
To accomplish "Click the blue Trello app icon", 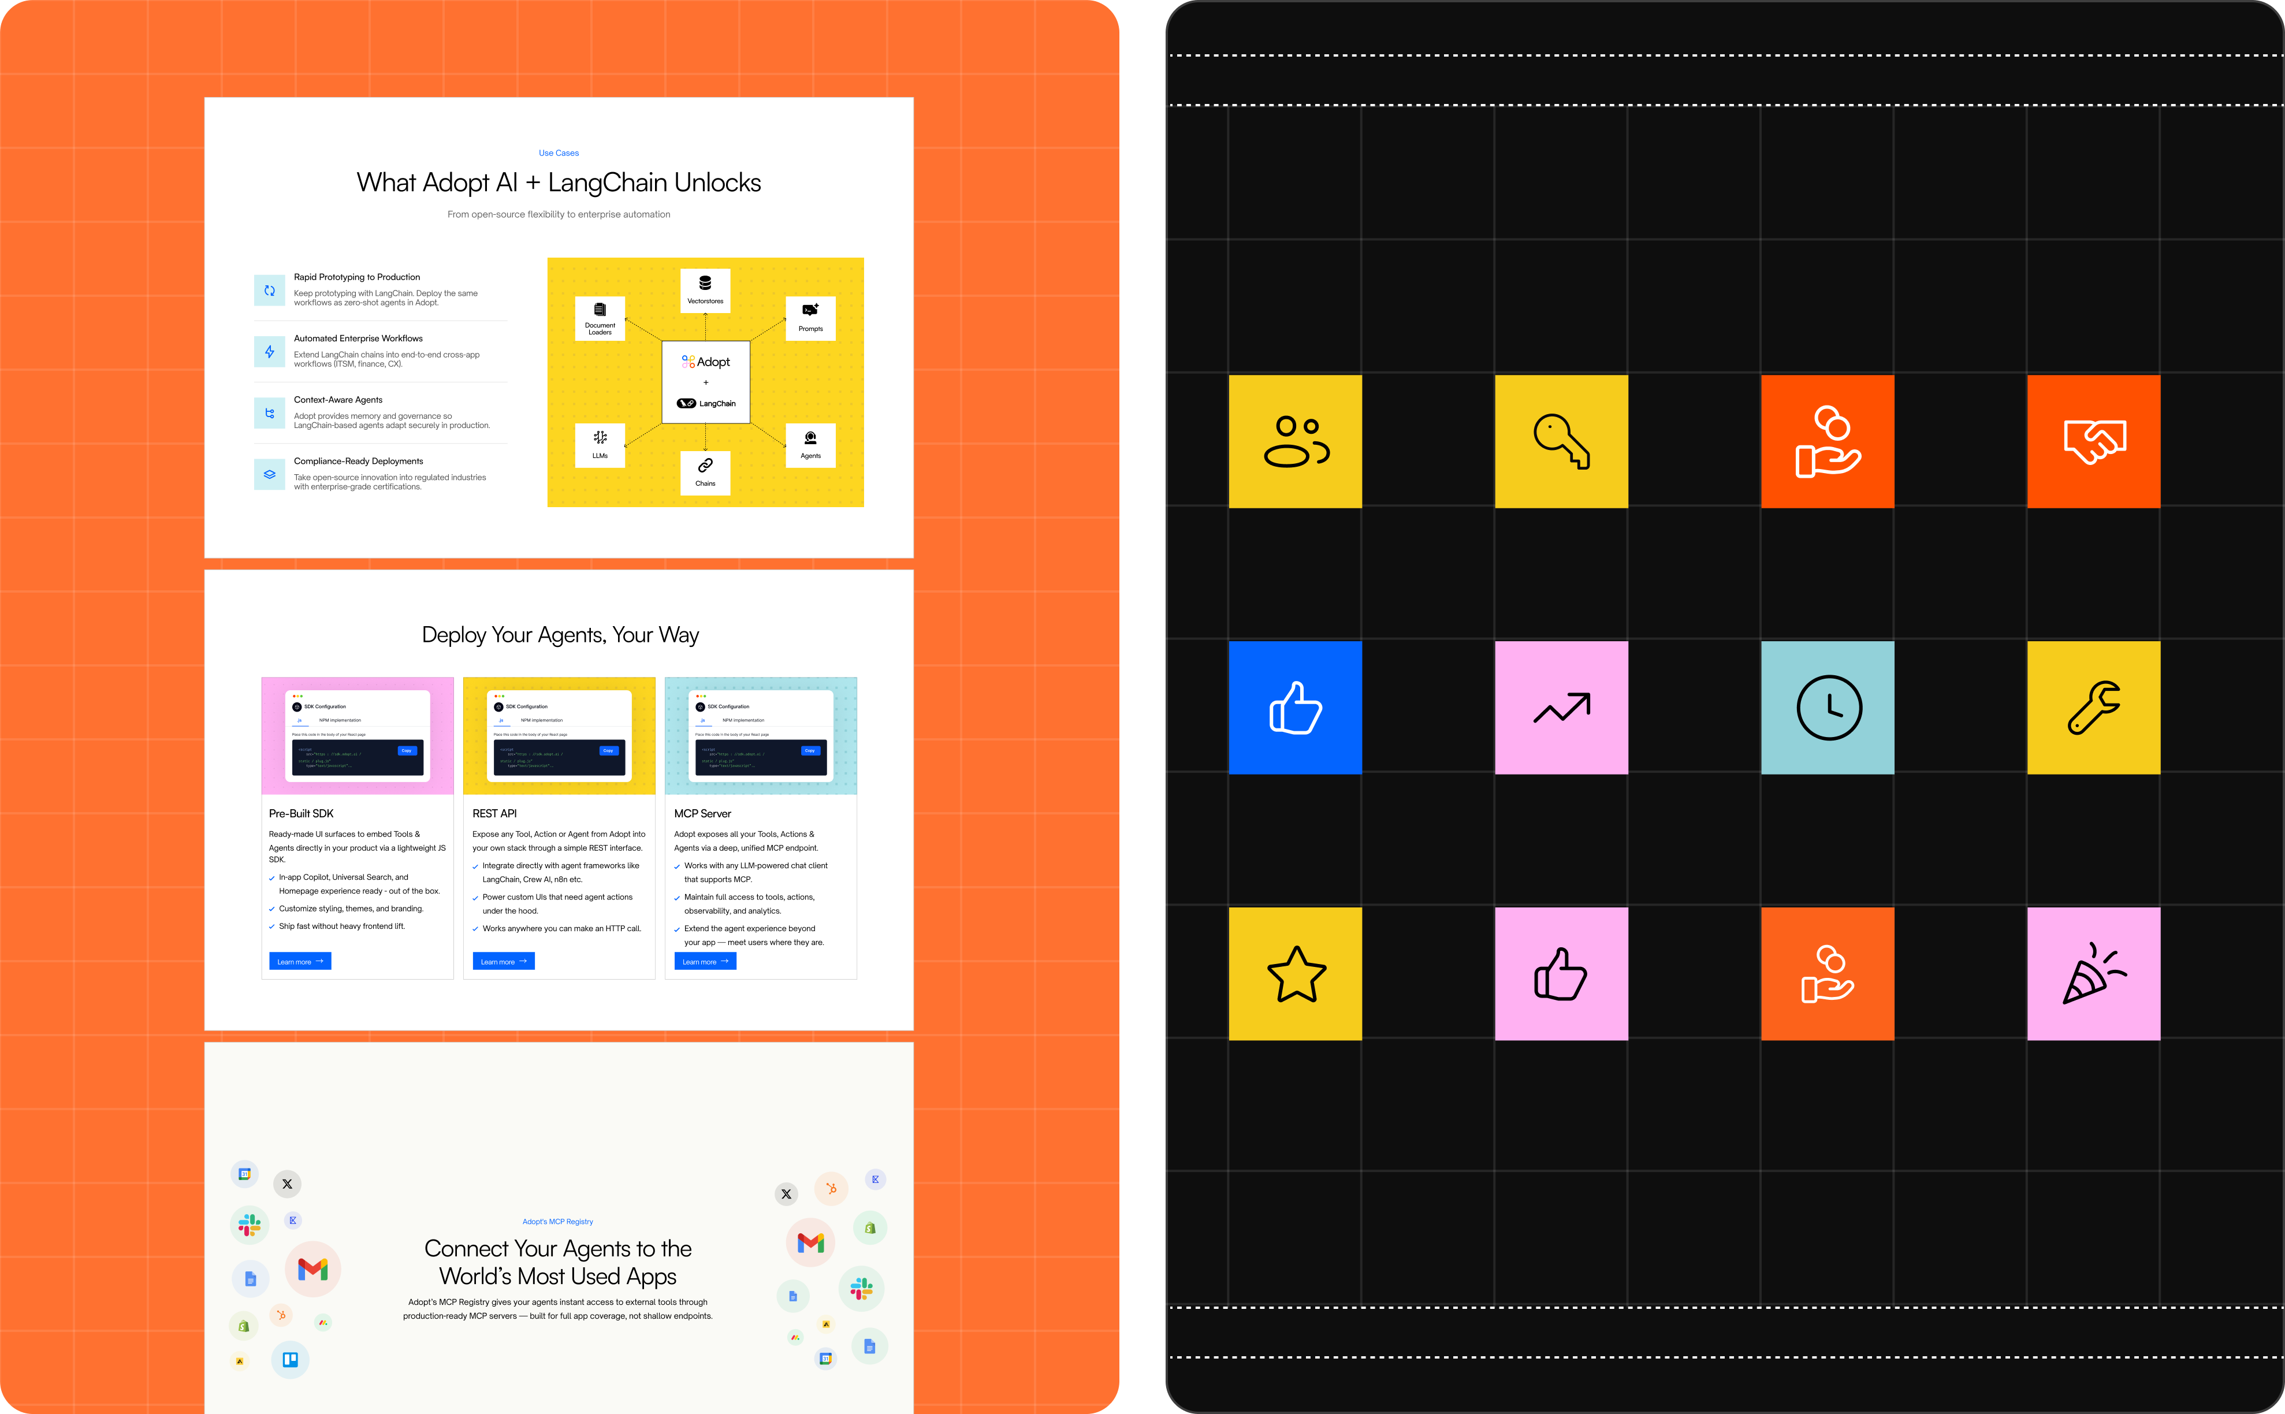I will tap(290, 1359).
